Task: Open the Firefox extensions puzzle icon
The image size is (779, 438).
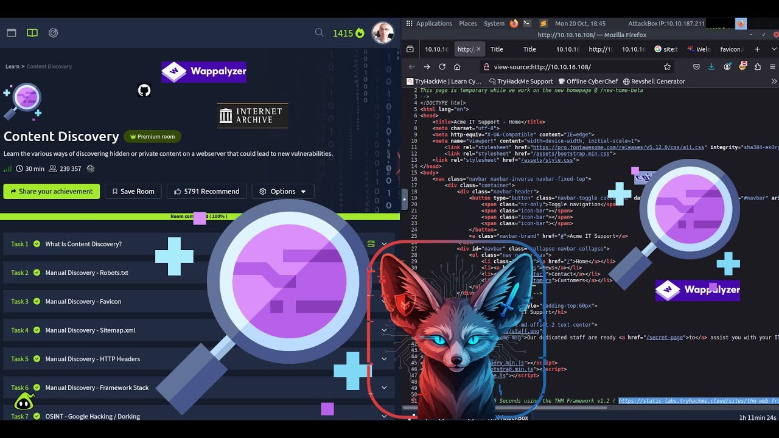Action: click(758, 67)
